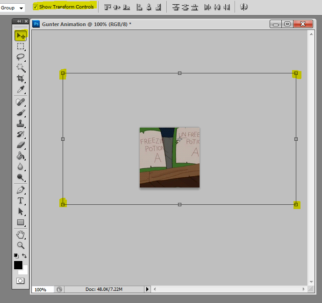This screenshot has height=303, width=322.
Task: Toggle Quick Mask mode
Action: [21, 281]
